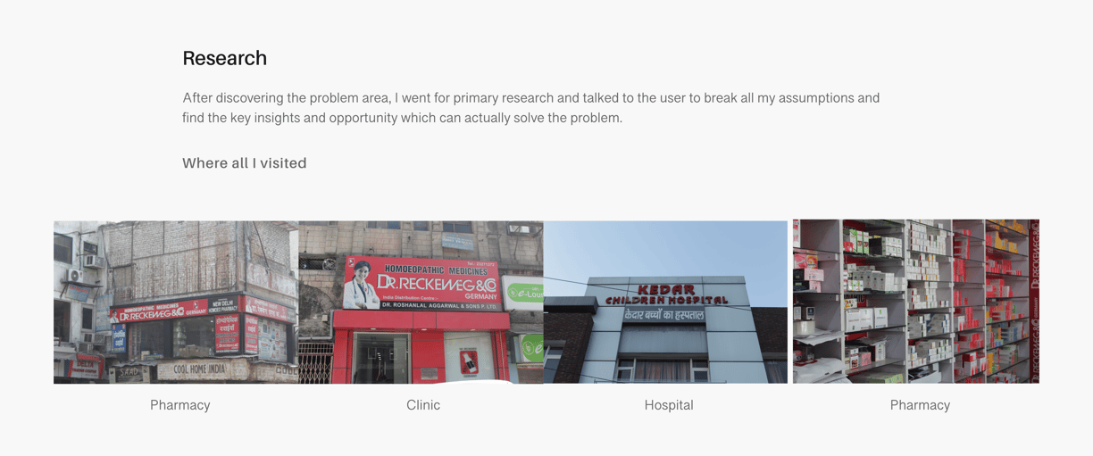Select Pharmacy caption under medicine shelves photo
Viewport: 1093px width, 456px height.
tap(920, 405)
